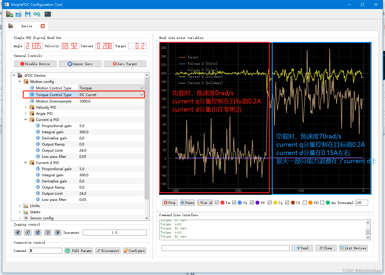Enable the Vel velocity plot checkbox
Viewport: 385px width, 275px height.
click(305, 202)
